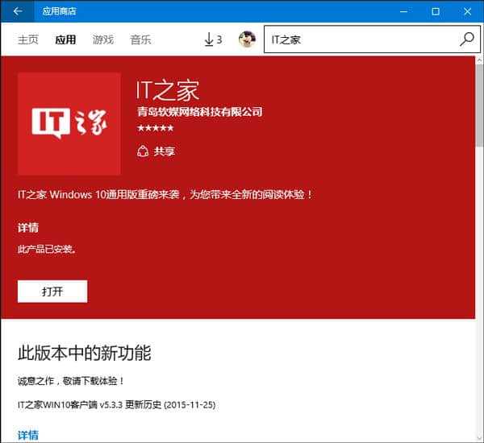Screen dimensions: 484x443
Task: Switch to the 主页 tab
Action: (27, 39)
